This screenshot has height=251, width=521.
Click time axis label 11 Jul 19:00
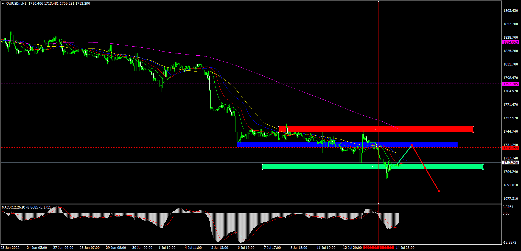pos(326,248)
